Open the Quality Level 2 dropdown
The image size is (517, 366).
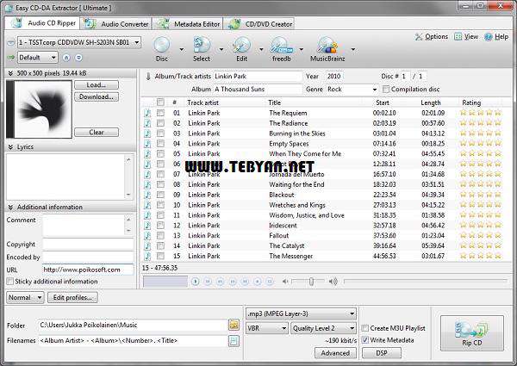coord(323,328)
